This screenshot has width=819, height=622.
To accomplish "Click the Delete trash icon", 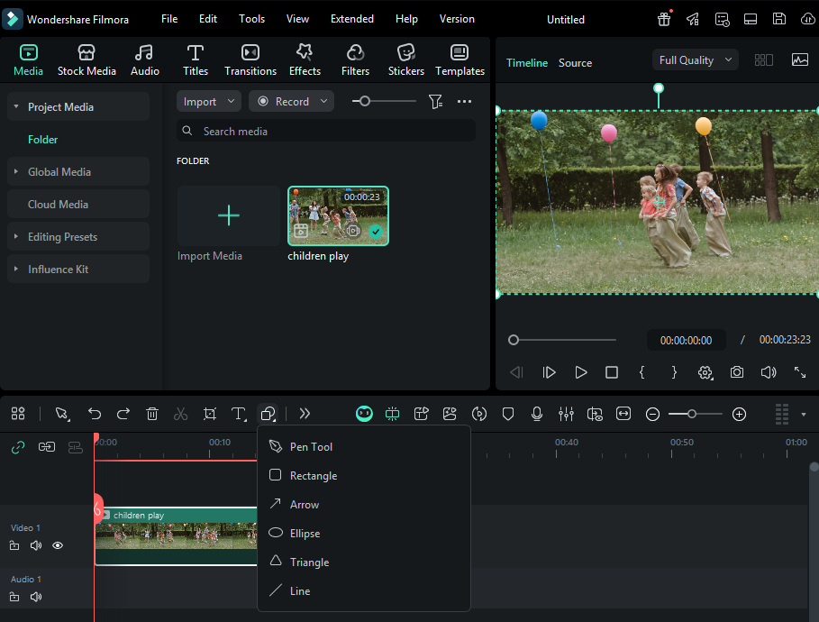I will [x=152, y=414].
